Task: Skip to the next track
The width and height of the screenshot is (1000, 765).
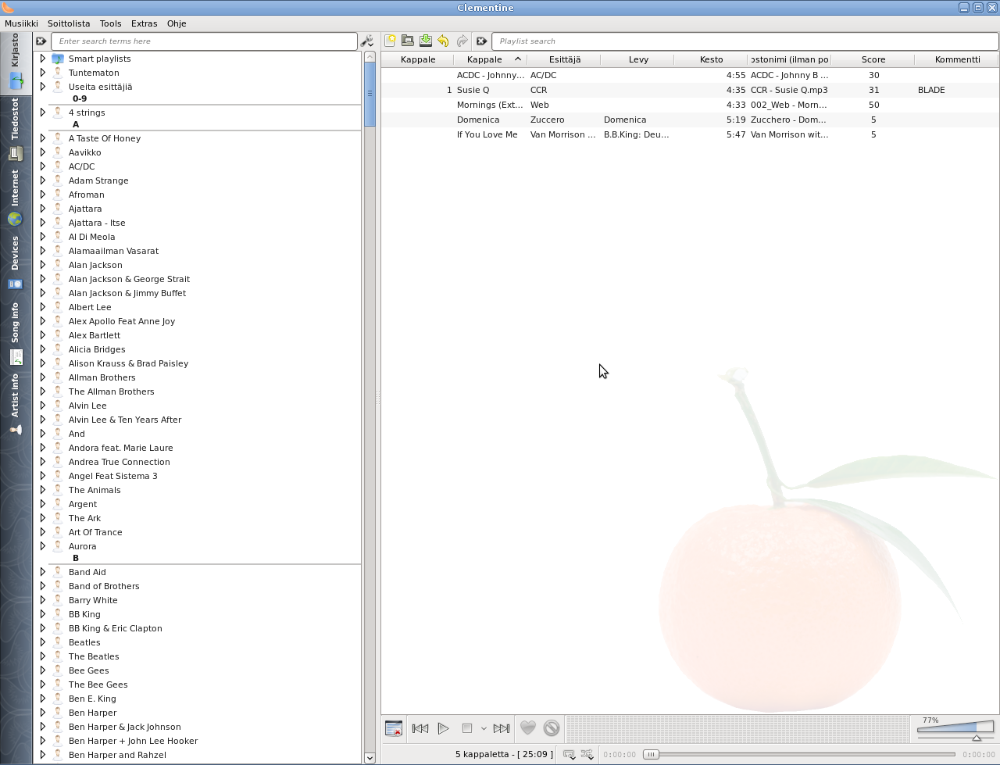Action: click(502, 728)
